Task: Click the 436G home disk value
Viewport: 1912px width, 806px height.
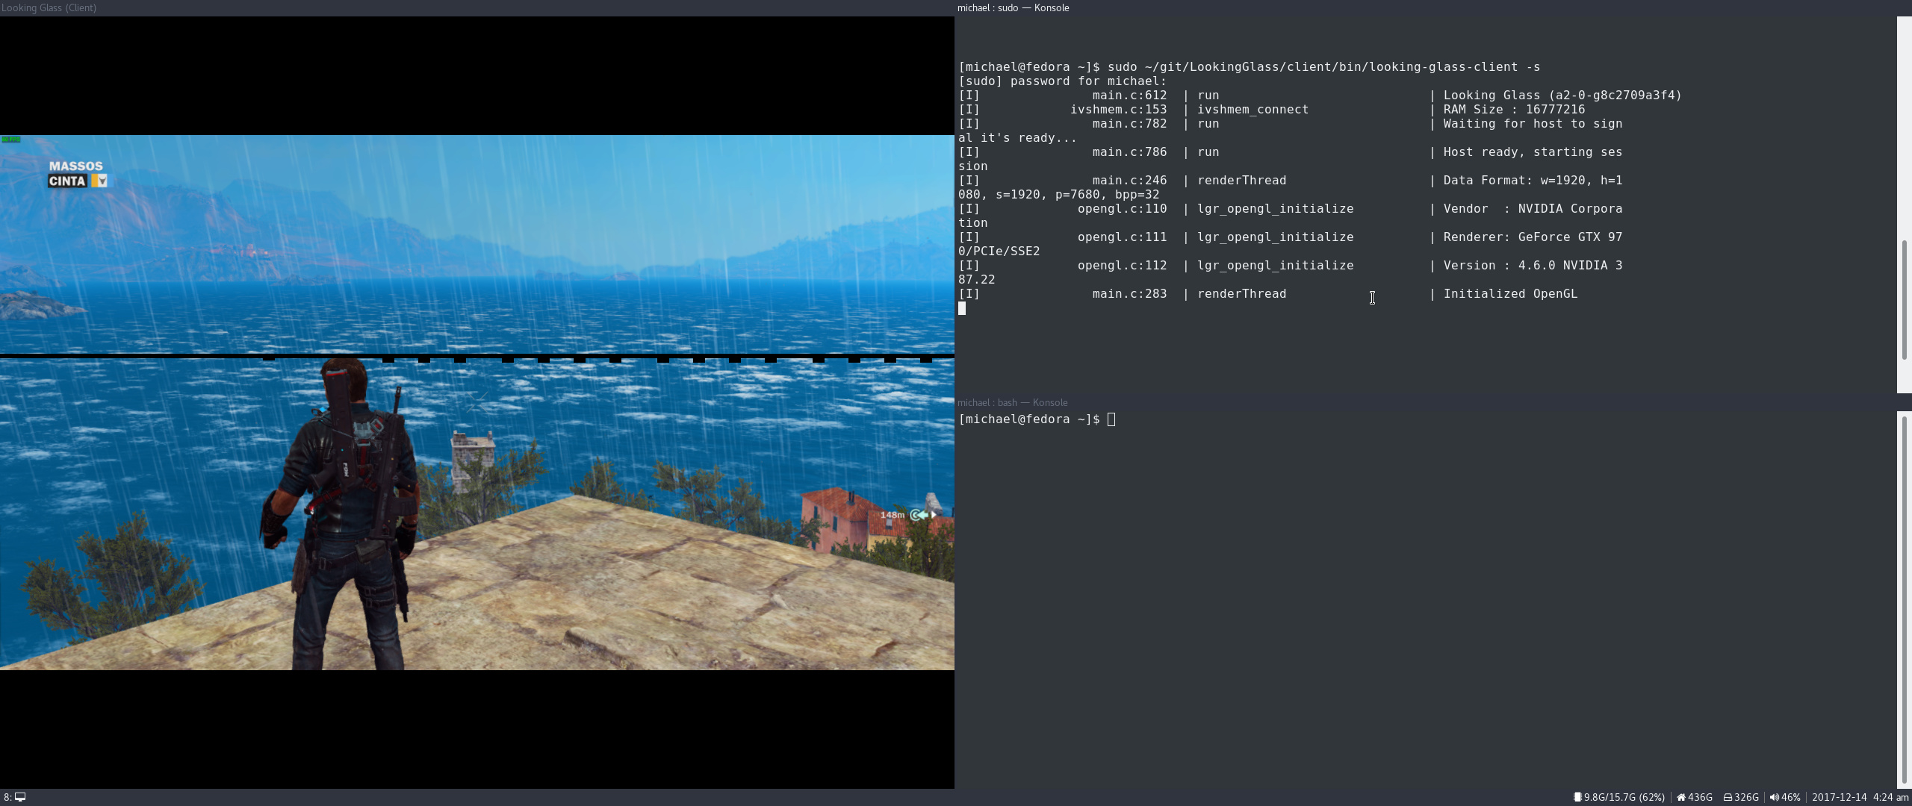Action: (x=1700, y=797)
